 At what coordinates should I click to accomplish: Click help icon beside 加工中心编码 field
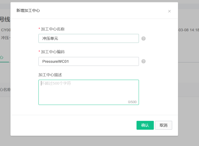pyautogui.click(x=144, y=61)
